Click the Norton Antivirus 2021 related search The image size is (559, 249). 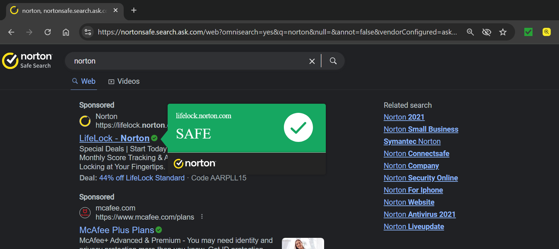419,214
